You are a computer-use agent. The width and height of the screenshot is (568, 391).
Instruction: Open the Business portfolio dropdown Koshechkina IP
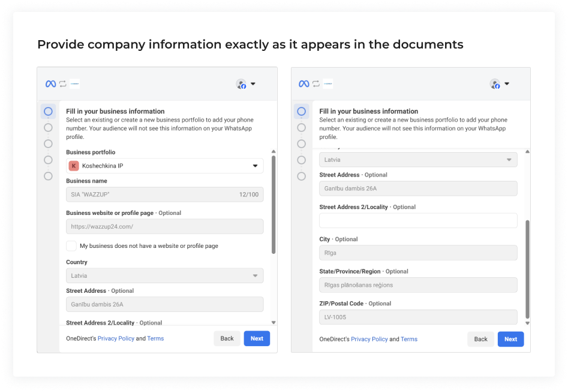click(164, 166)
